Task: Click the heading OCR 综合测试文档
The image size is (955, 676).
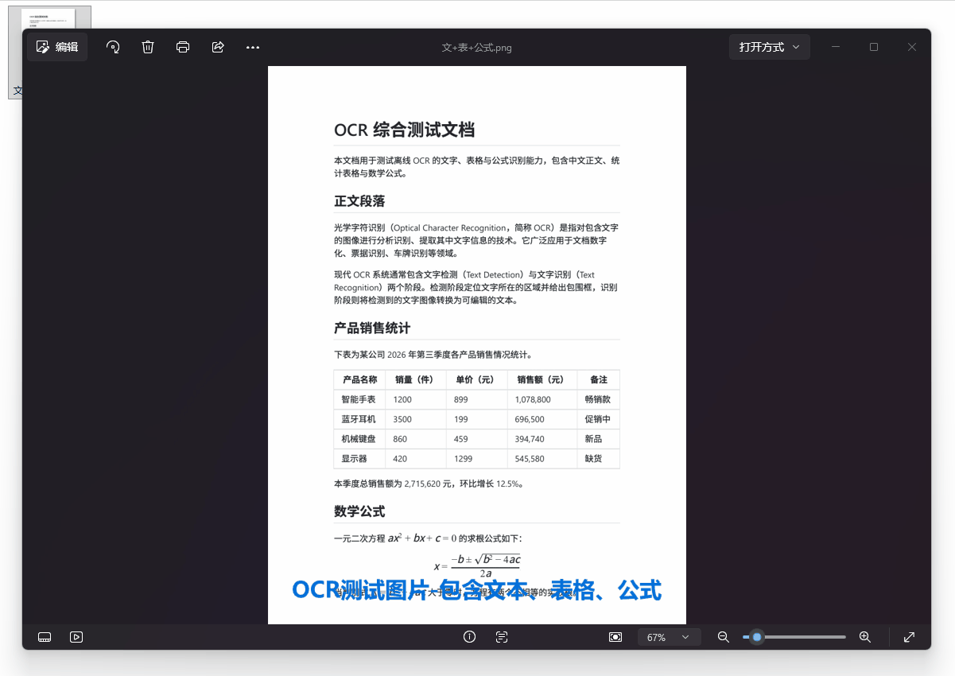Action: 404,130
